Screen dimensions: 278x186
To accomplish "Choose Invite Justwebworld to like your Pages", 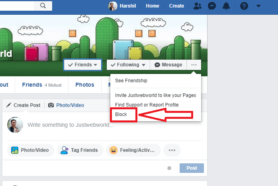I will [x=155, y=95].
